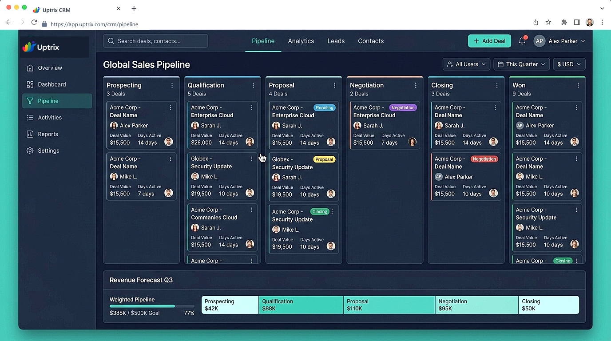Select Prospecting $42K forecast segment
The height and width of the screenshot is (341, 611).
[x=230, y=305]
